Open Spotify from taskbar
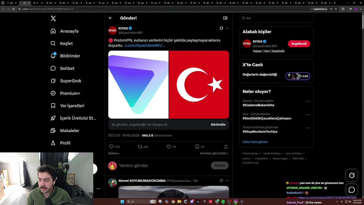This screenshot has height=205, width=364. pos(223,202)
